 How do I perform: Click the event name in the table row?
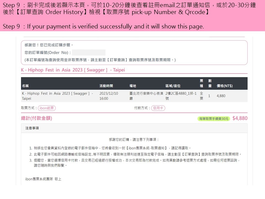[x=57, y=96]
